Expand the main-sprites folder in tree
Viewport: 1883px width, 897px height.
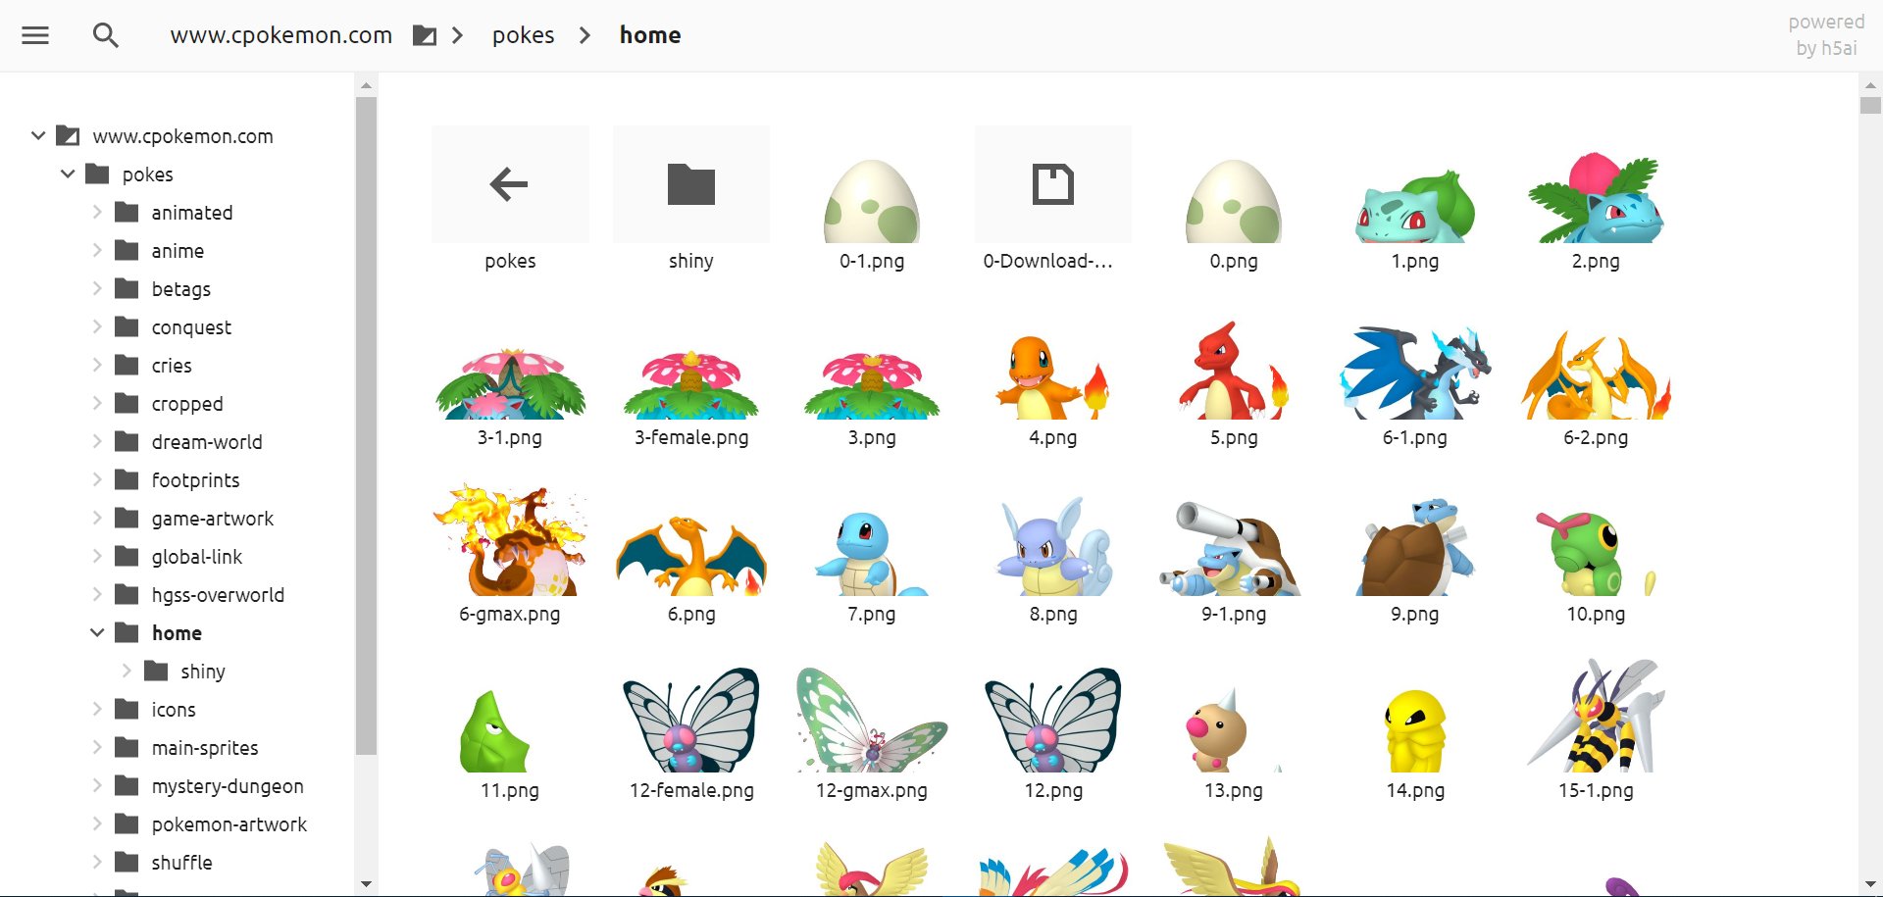coord(97,747)
